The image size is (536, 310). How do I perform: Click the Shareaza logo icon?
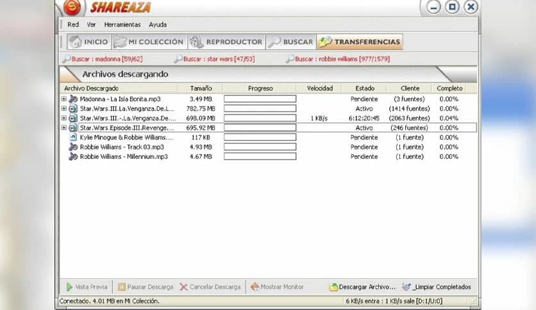tap(72, 7)
